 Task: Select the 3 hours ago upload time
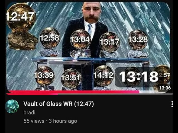coord(63,121)
